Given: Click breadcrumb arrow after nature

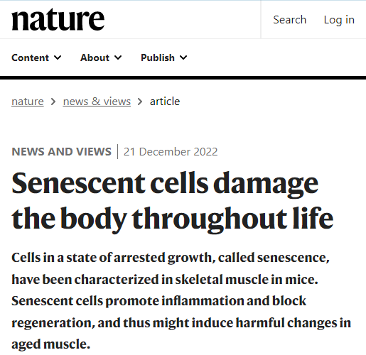Looking at the screenshot, I should pyautogui.click(x=53, y=102).
